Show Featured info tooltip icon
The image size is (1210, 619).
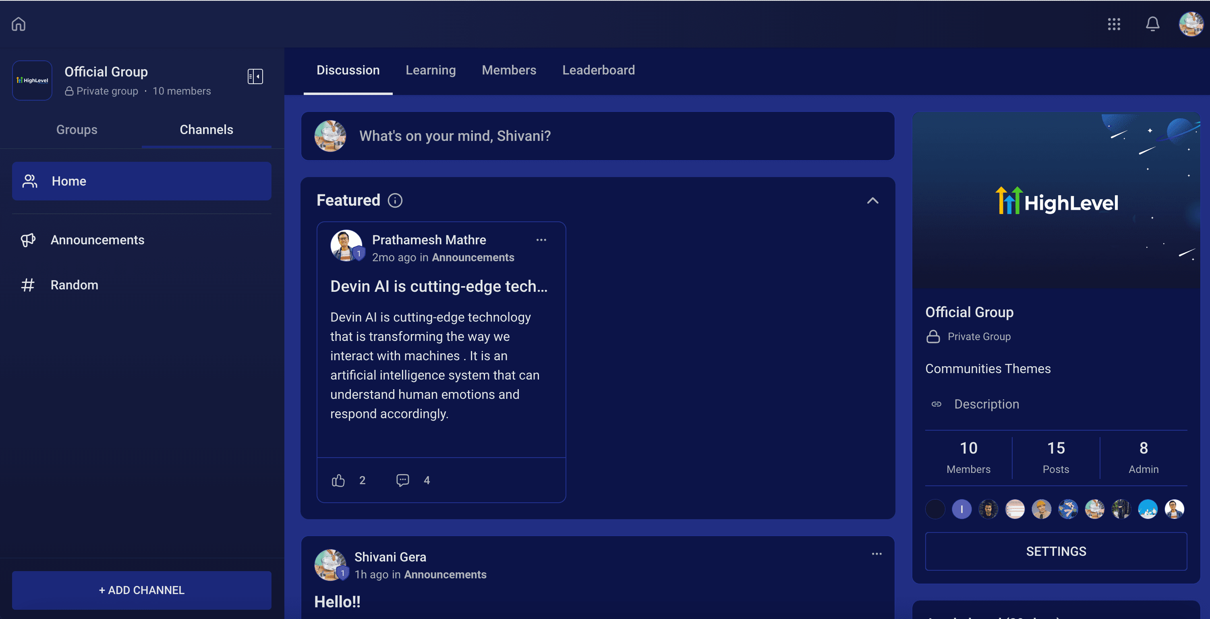point(395,200)
